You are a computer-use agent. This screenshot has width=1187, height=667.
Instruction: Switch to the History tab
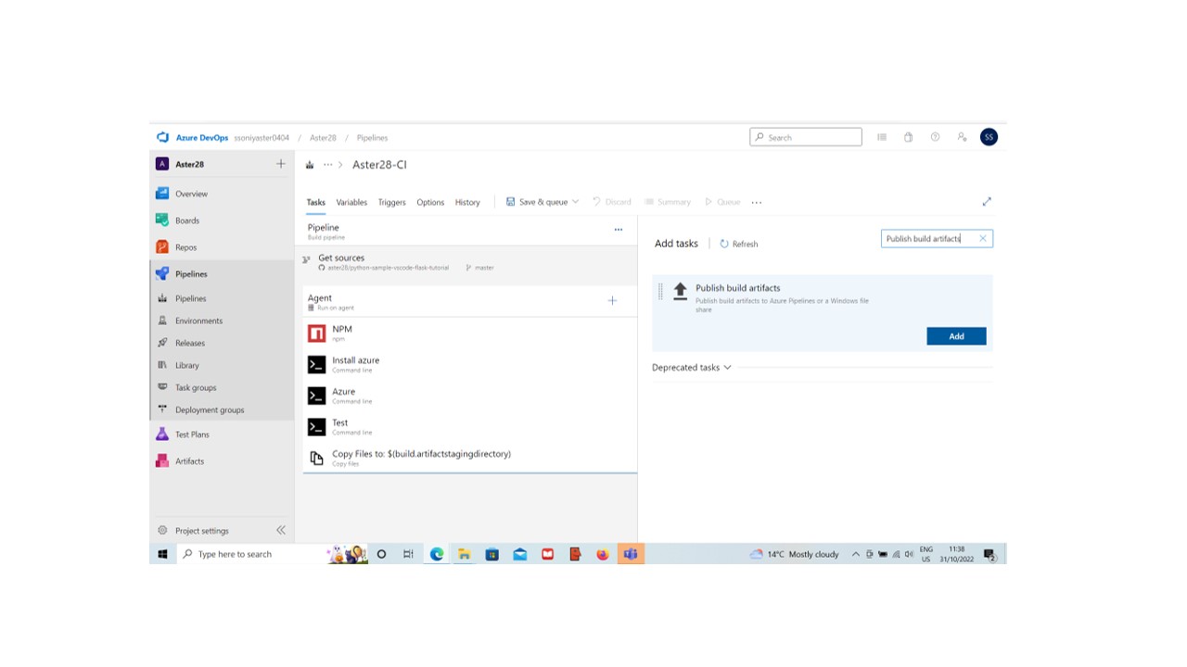(x=467, y=202)
